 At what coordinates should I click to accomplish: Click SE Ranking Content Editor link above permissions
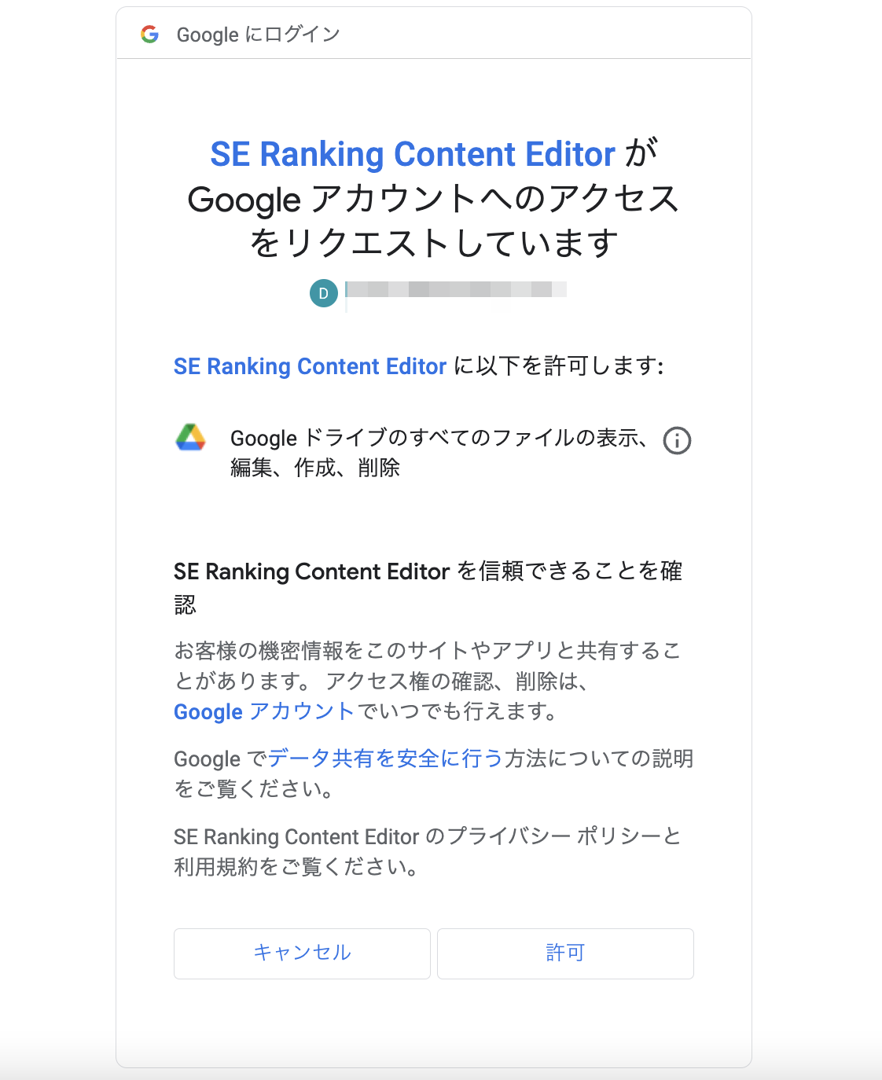(310, 366)
